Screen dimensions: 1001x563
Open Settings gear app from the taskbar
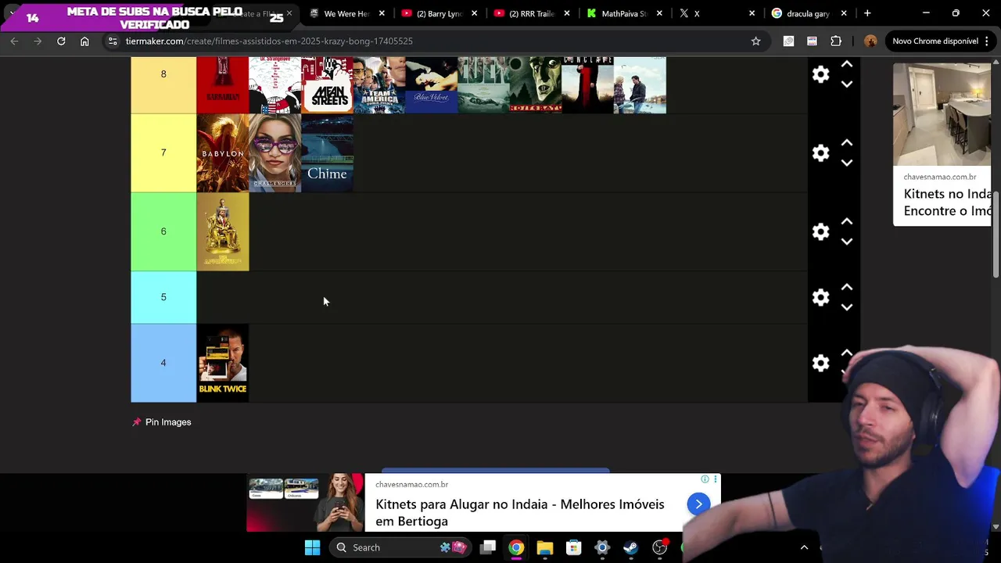[x=602, y=547]
